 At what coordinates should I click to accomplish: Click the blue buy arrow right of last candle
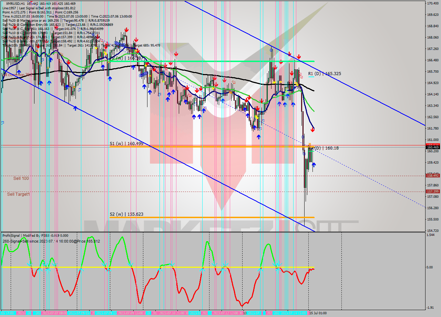314,165
